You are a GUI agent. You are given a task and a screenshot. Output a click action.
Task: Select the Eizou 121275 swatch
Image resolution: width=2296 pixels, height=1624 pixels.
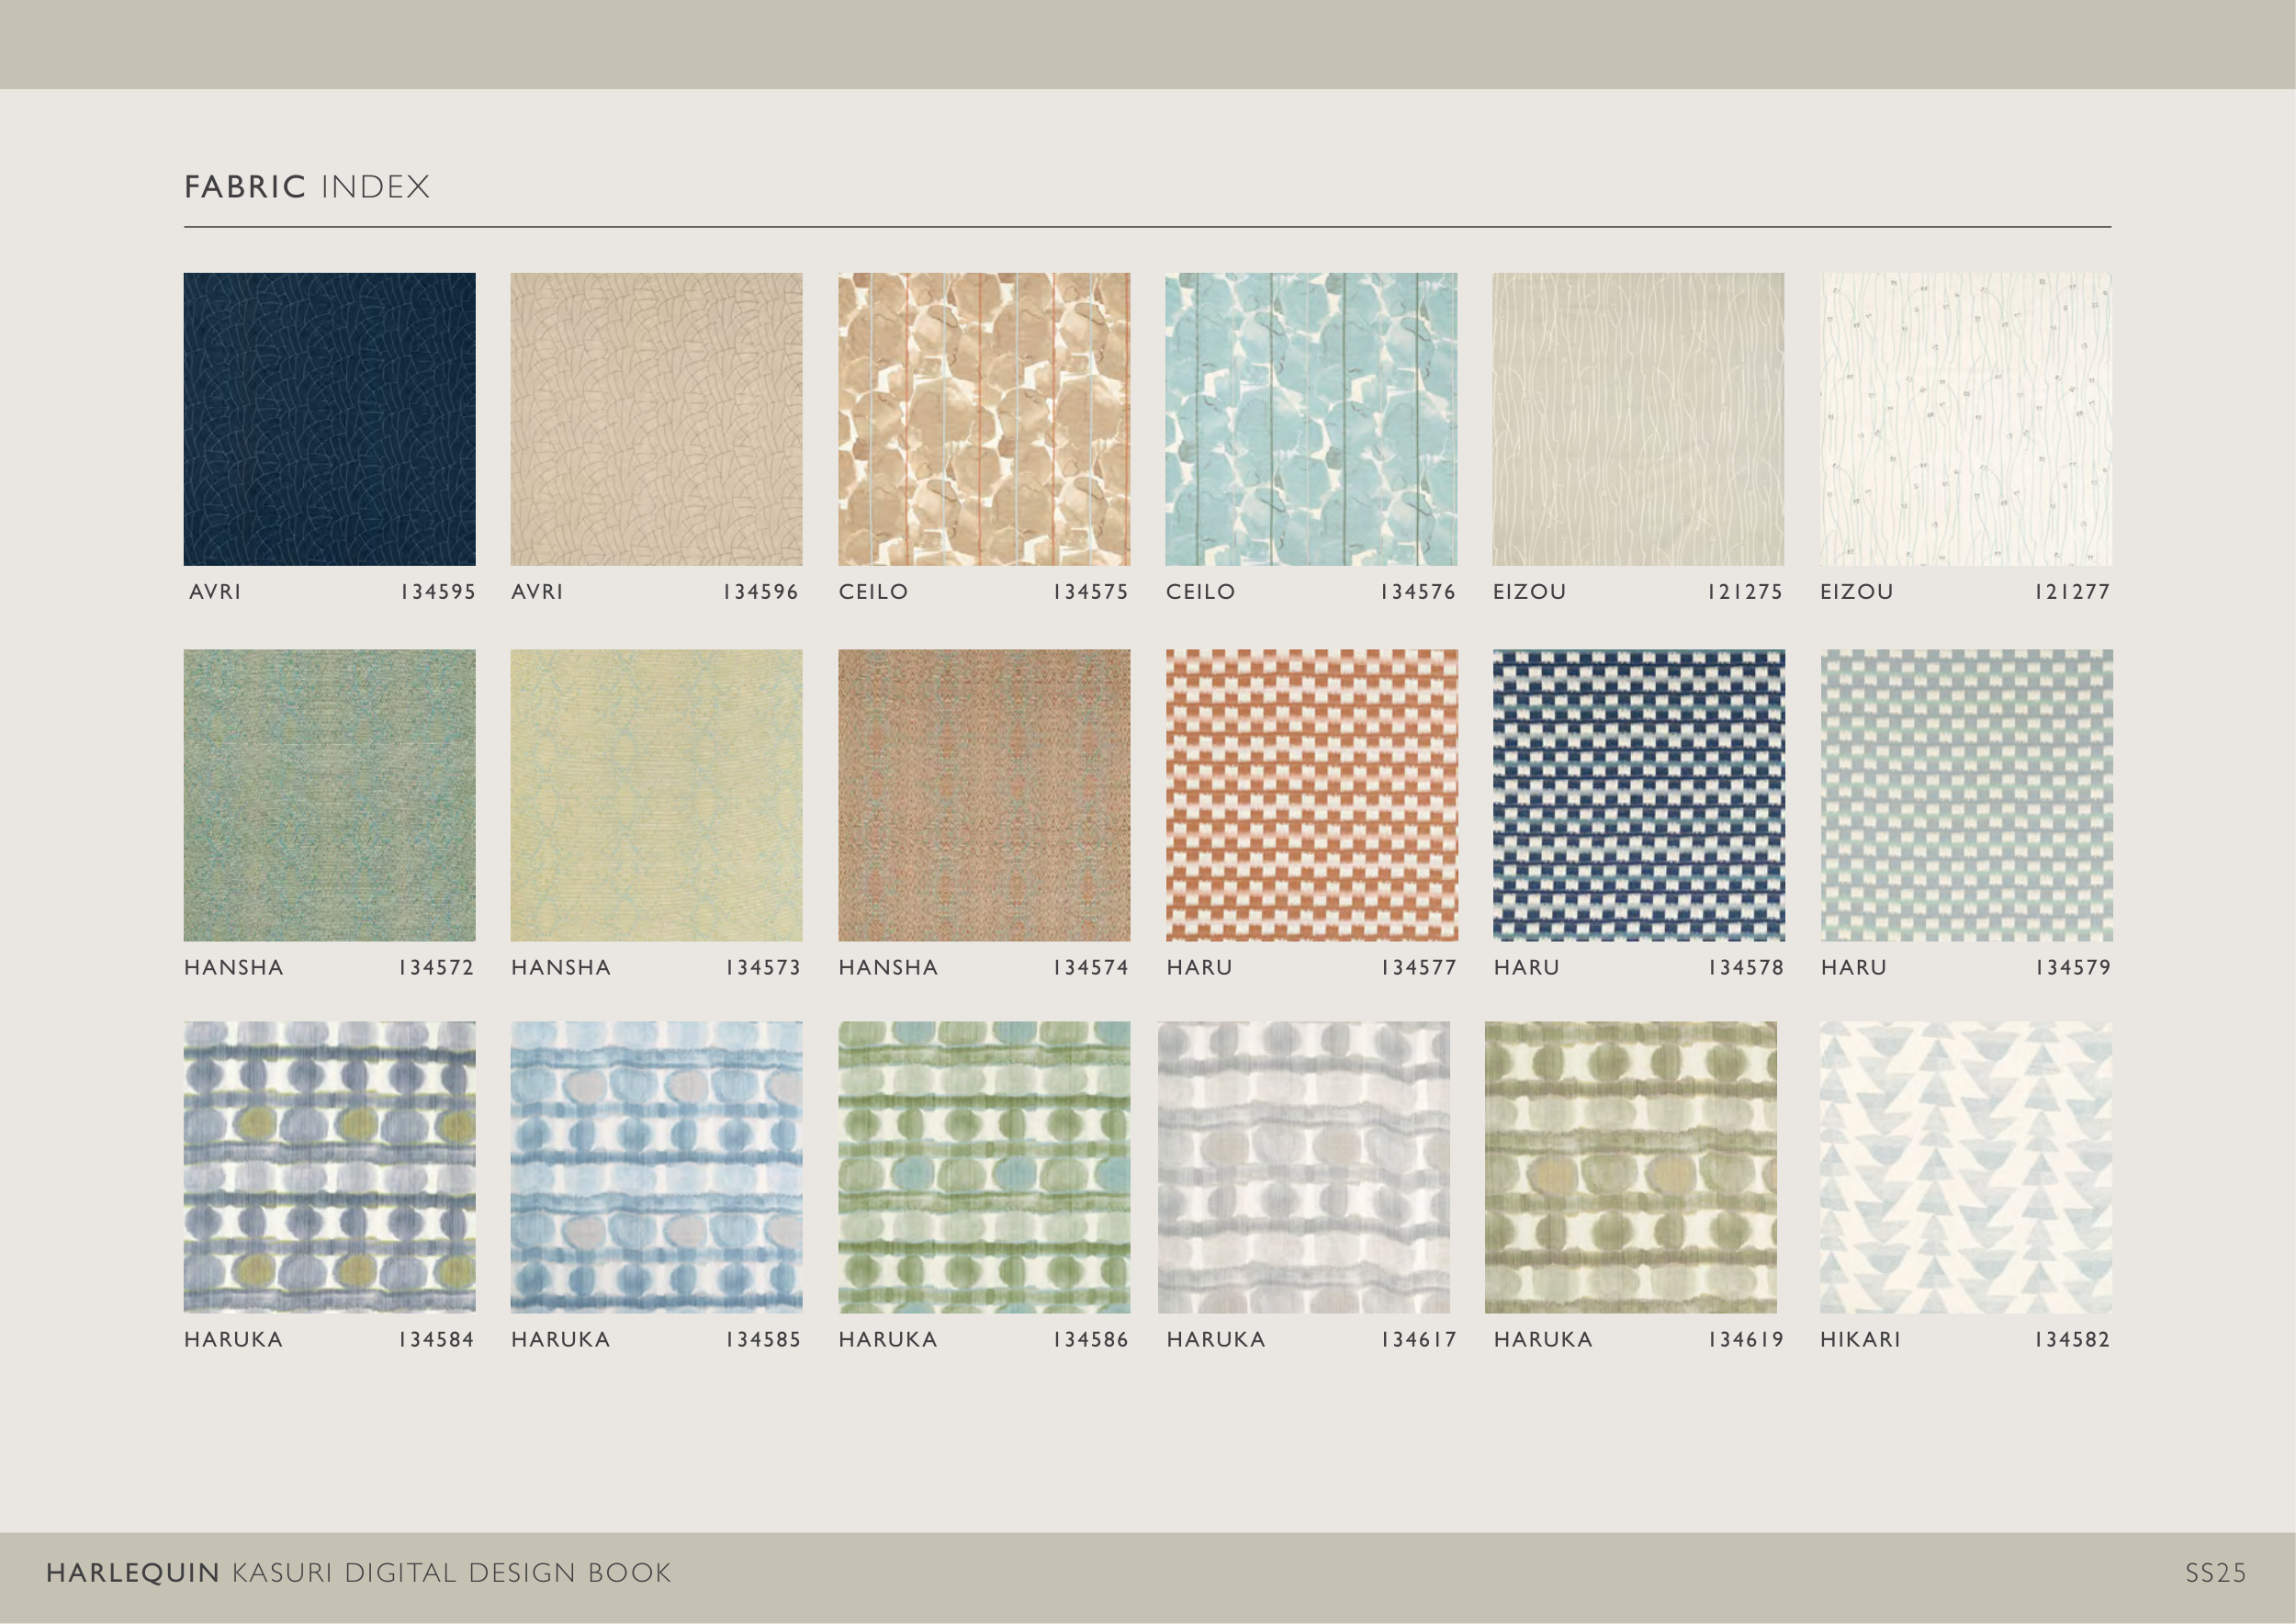click(1638, 419)
